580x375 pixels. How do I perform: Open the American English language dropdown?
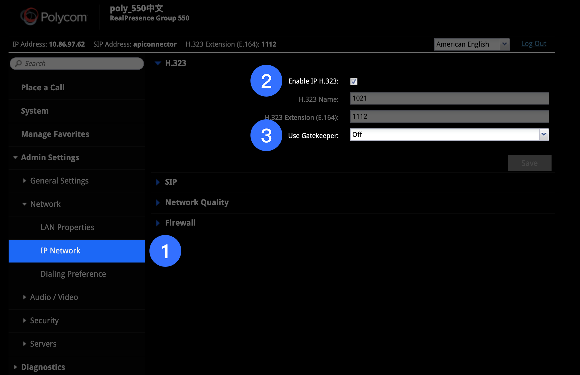pos(467,44)
